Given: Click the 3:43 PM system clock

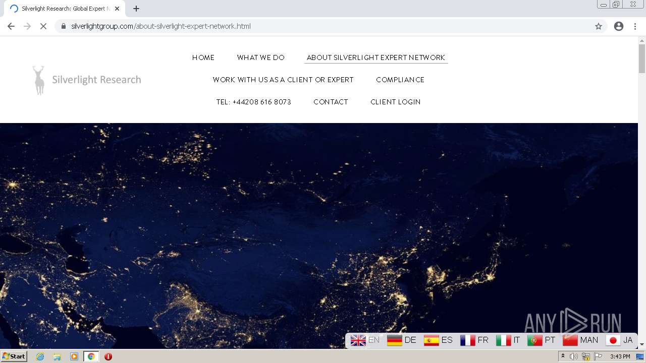Looking at the screenshot, I should click(620, 356).
